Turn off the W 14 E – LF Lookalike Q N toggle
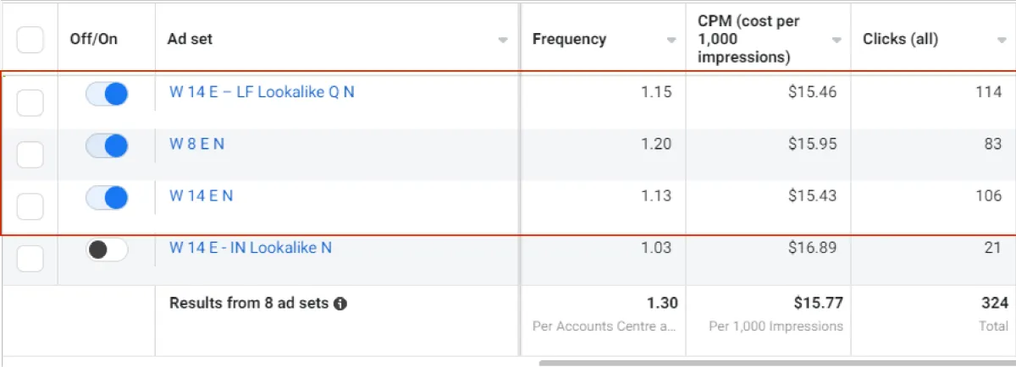 tap(107, 95)
